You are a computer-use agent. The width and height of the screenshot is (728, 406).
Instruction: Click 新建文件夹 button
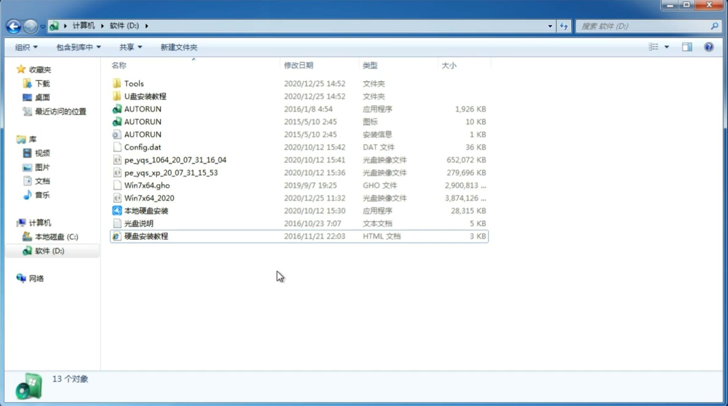179,47
